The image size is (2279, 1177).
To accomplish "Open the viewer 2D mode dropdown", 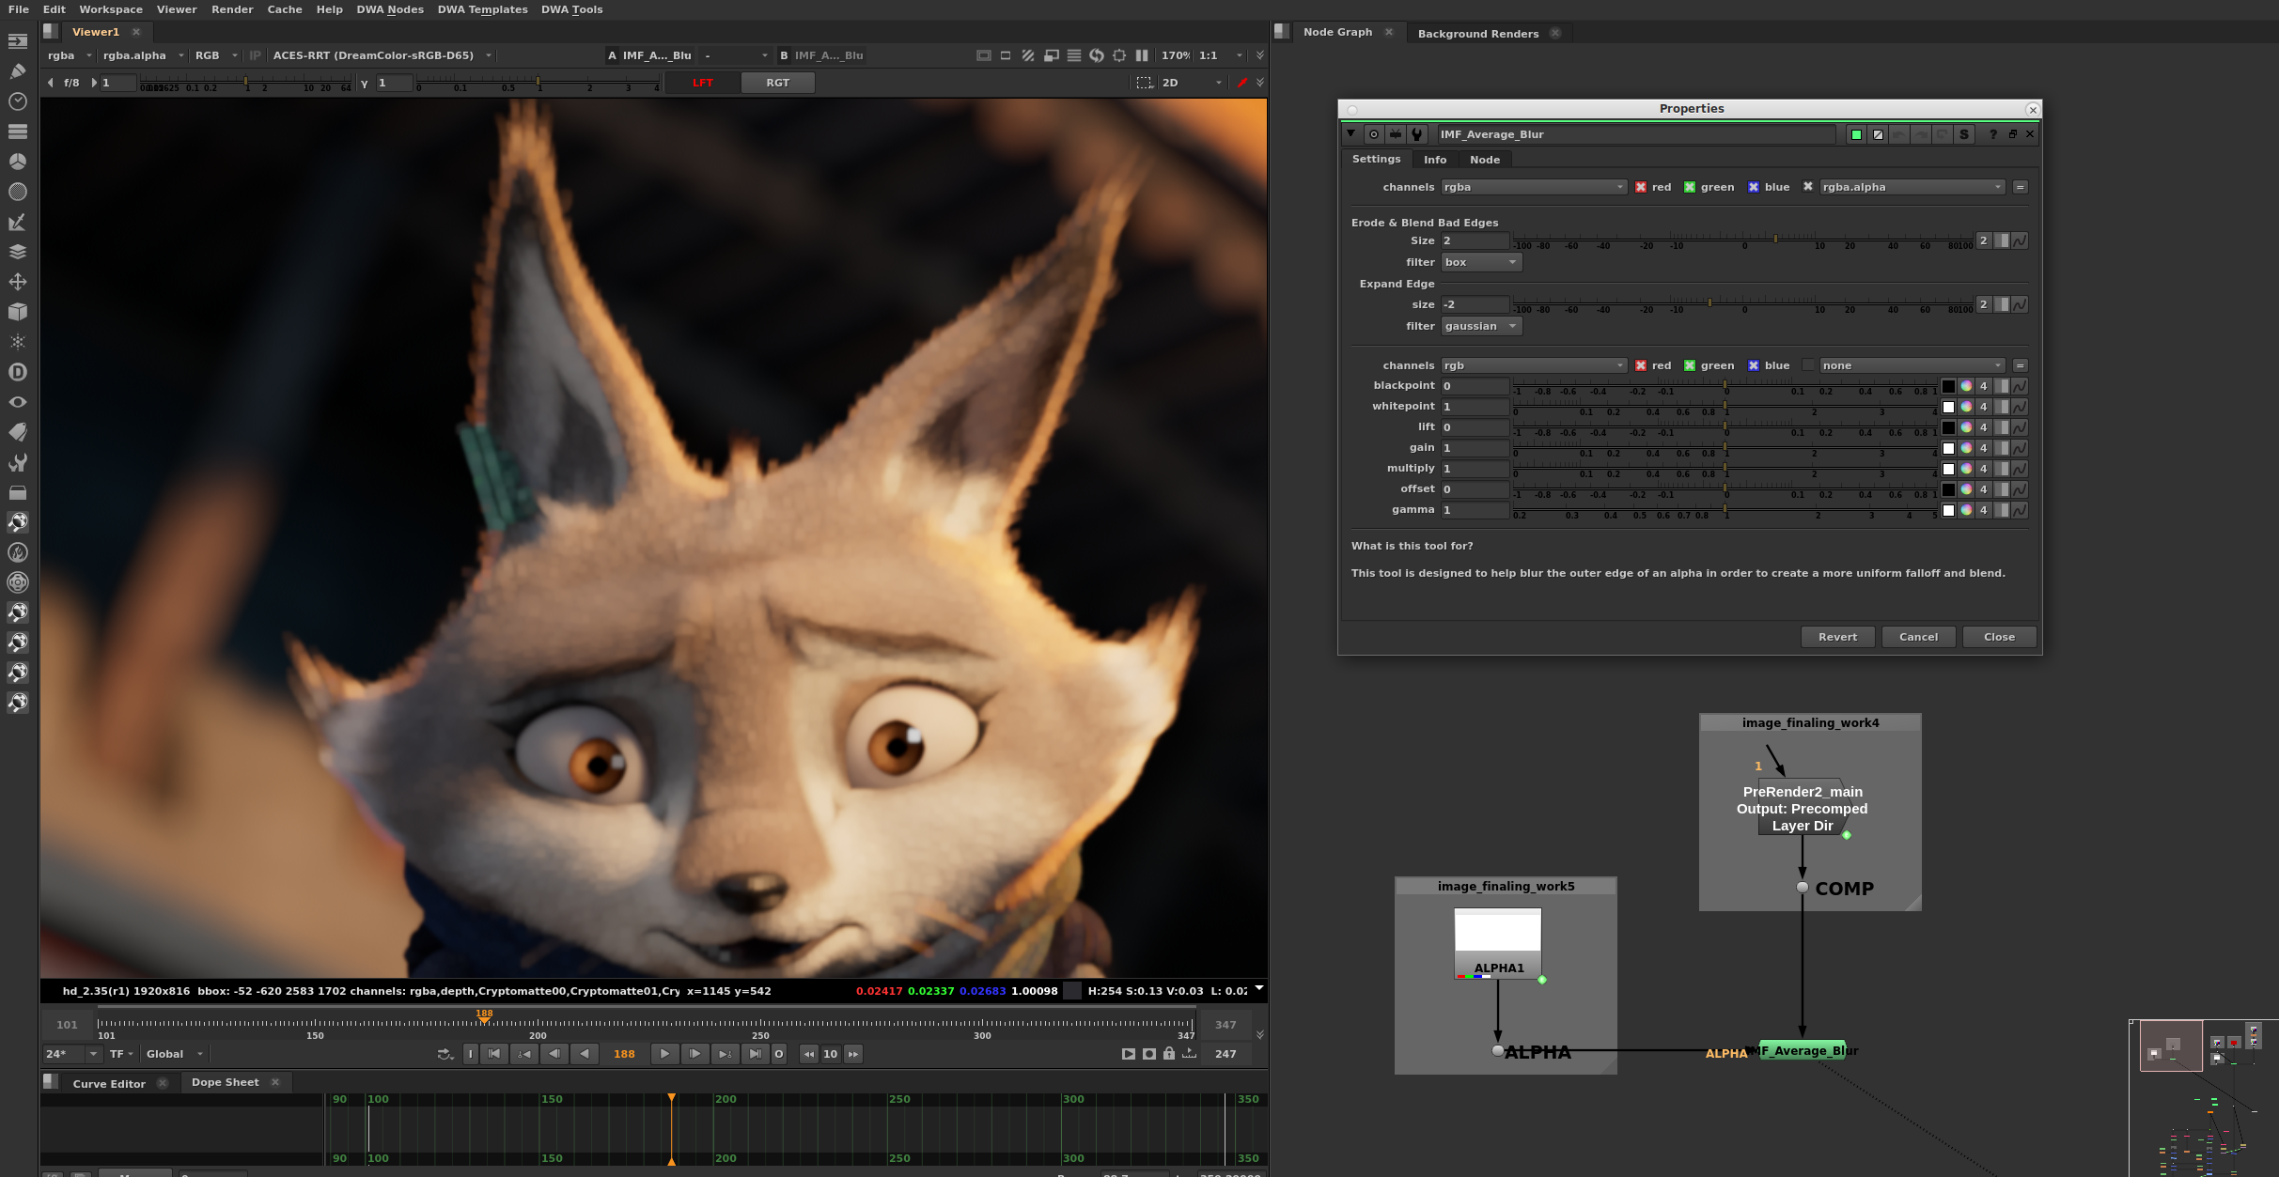I will (1192, 83).
